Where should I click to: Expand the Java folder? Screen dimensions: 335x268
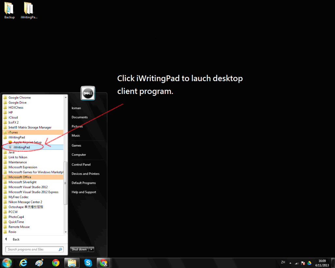tap(33, 152)
